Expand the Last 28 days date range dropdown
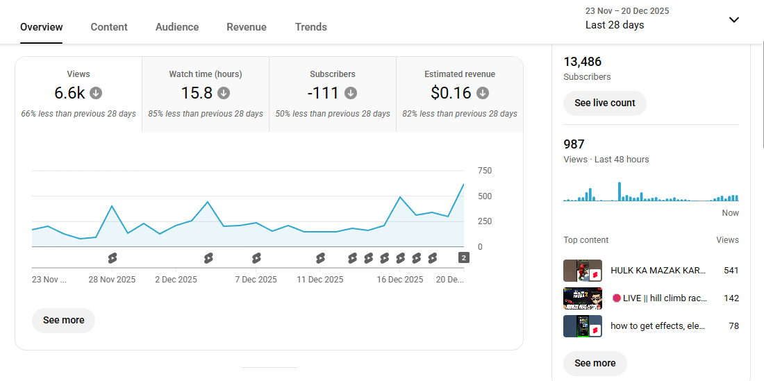 pos(733,19)
